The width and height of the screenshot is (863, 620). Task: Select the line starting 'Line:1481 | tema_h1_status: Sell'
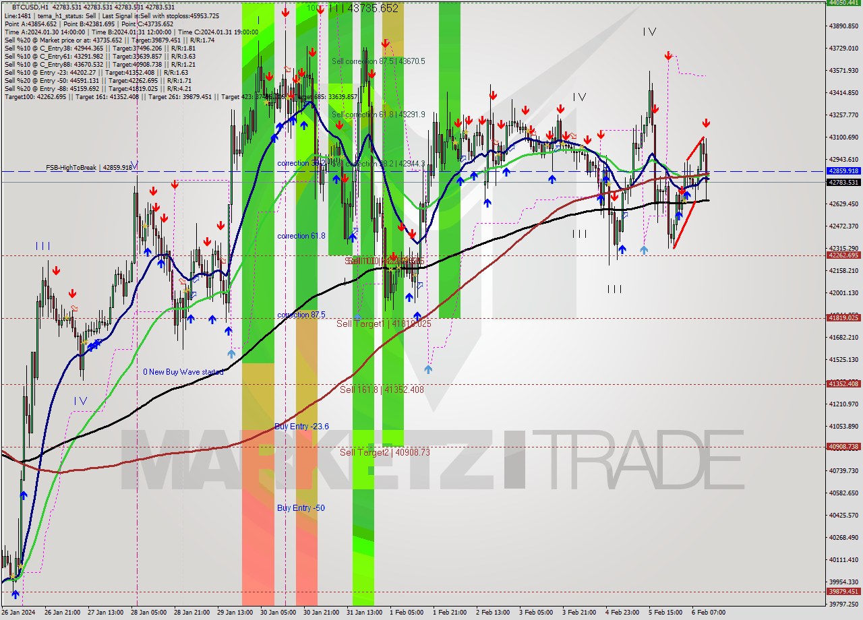pos(111,15)
